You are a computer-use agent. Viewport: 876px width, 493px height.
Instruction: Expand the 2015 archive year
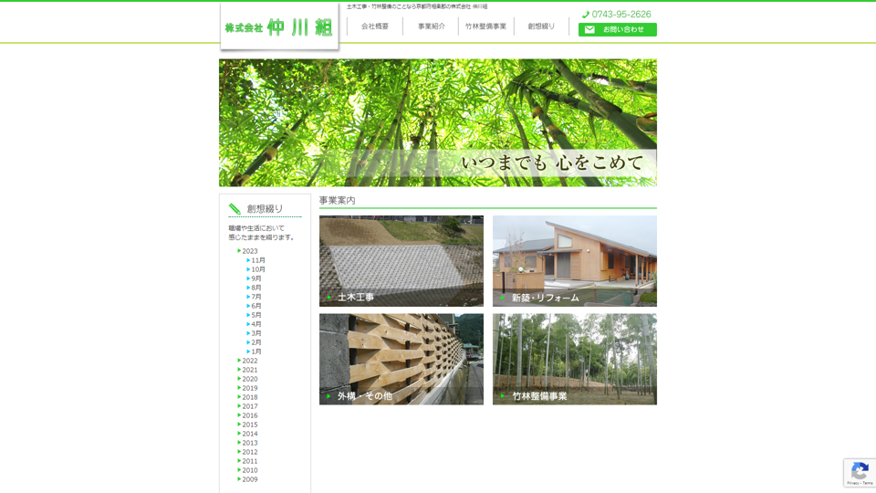click(x=239, y=425)
